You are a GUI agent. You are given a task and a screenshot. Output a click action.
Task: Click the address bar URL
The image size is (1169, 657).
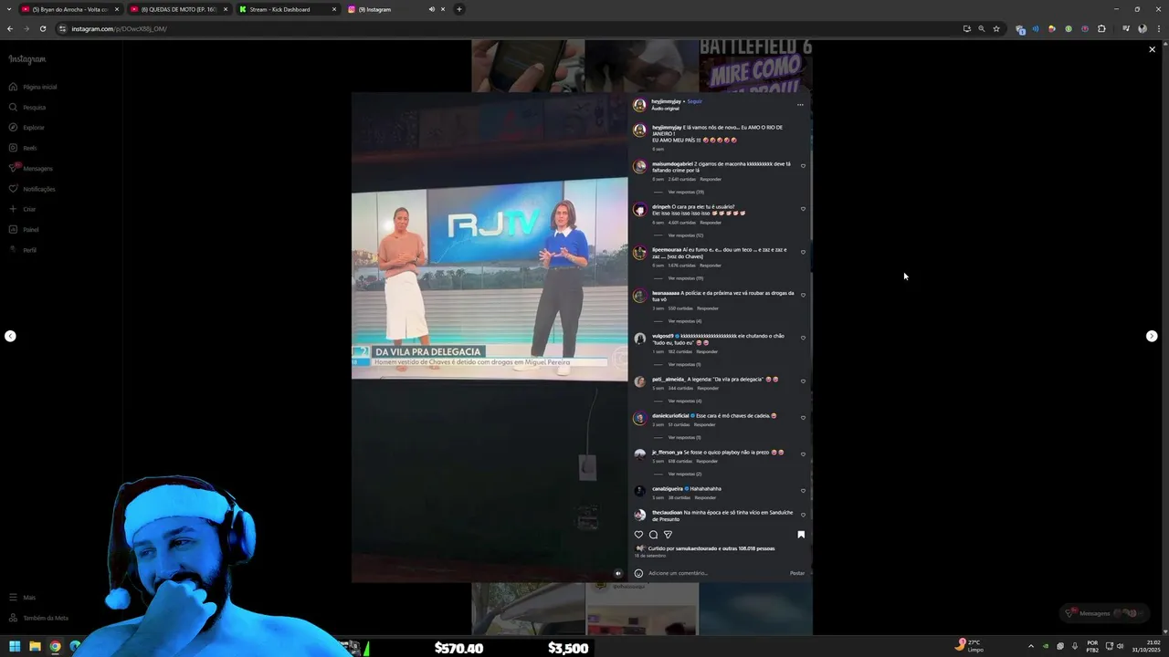119,28
